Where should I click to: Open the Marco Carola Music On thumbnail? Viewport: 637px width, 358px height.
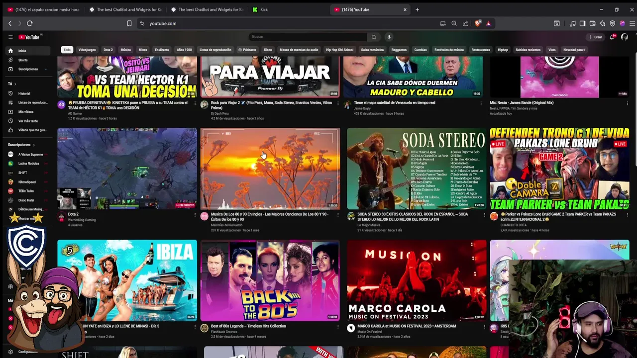point(417,280)
